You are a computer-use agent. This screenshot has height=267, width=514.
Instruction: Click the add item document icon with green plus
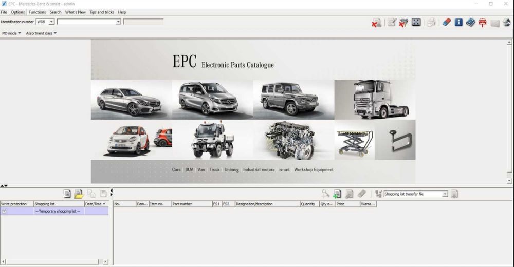tap(337, 194)
